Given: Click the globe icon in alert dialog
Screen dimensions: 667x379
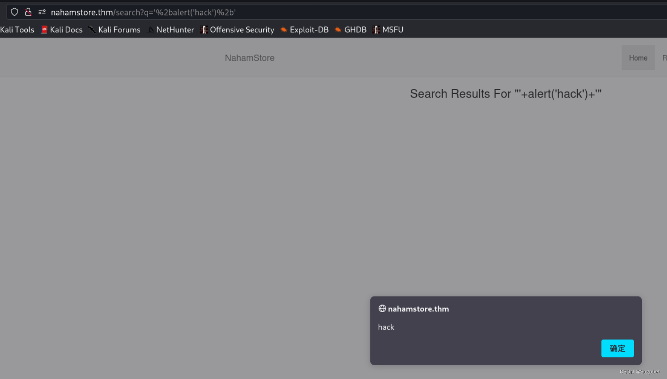Looking at the screenshot, I should [382, 308].
